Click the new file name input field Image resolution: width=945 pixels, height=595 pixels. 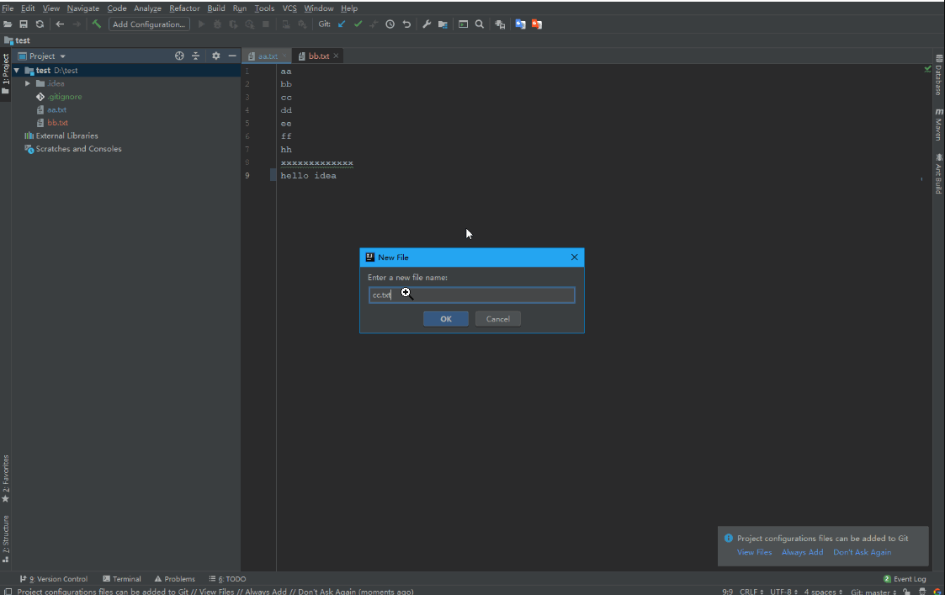(472, 295)
